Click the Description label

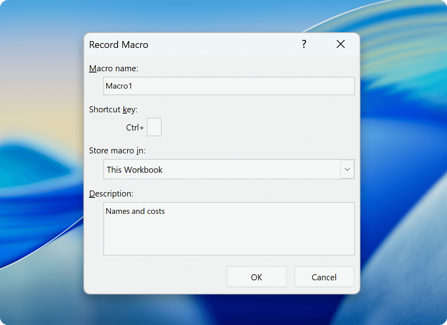[111, 193]
